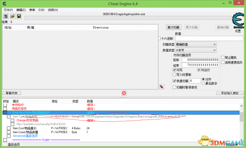Viewport: 246px width, 148px height.
Task: Click the address list scroll up arrow
Action: tap(241, 106)
